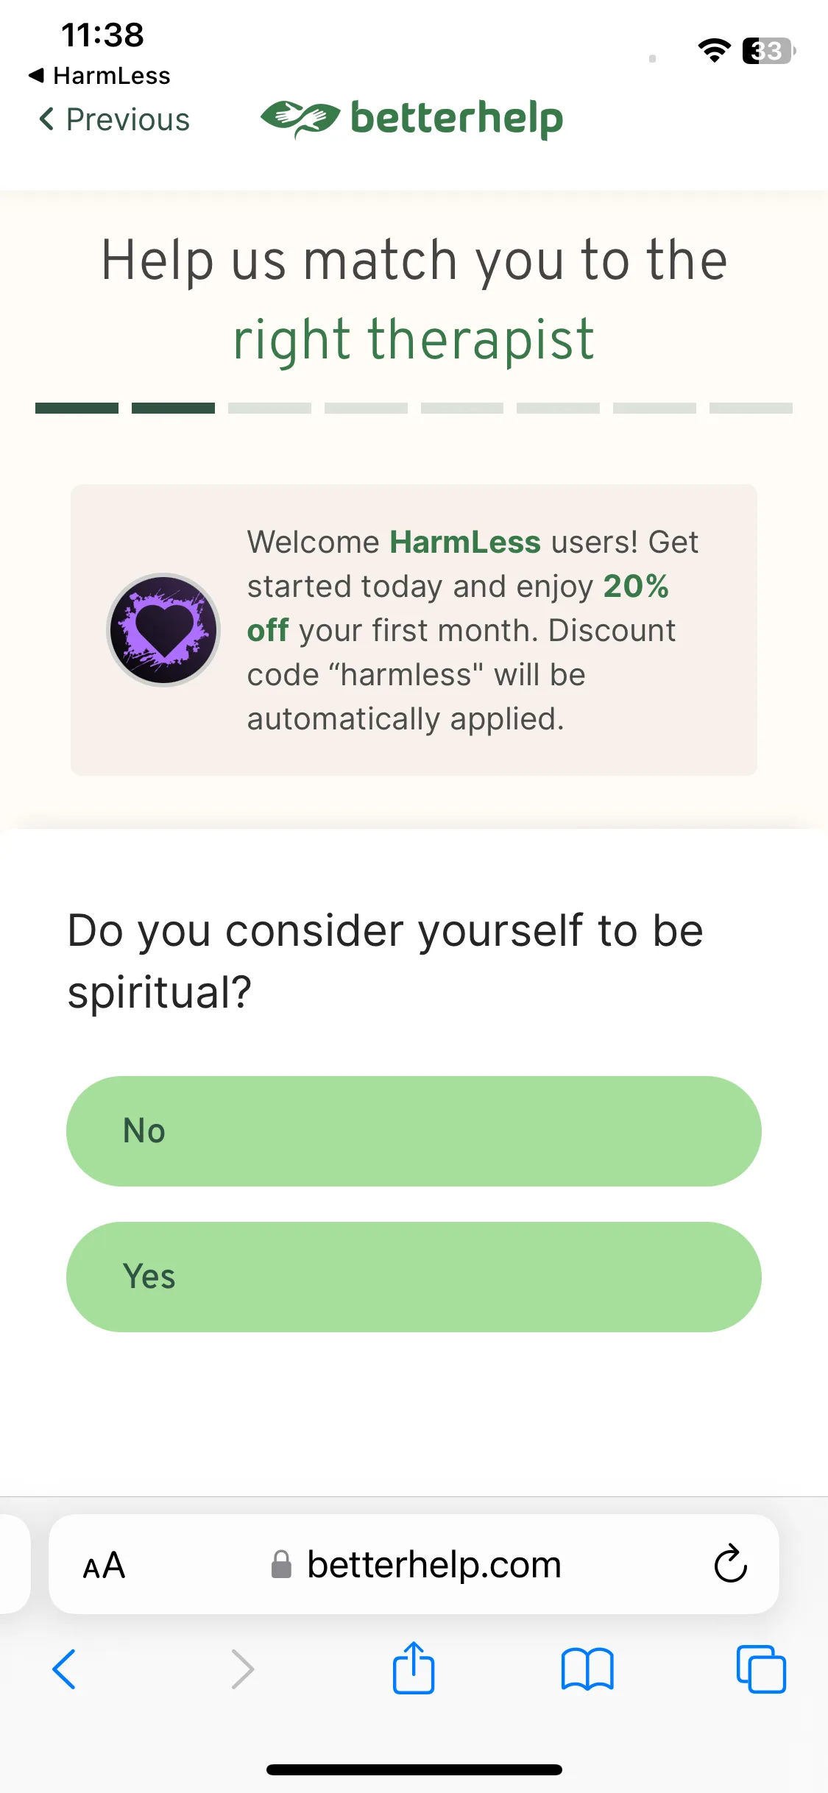Image resolution: width=828 pixels, height=1793 pixels.
Task: Reload the betterhelp.com page
Action: [730, 1563]
